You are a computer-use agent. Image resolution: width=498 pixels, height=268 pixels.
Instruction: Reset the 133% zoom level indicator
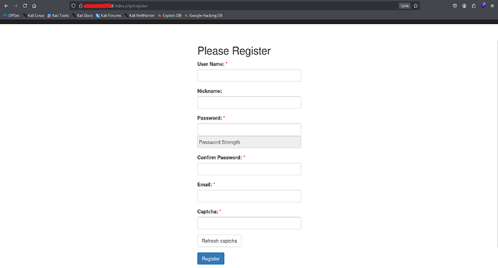(x=404, y=6)
